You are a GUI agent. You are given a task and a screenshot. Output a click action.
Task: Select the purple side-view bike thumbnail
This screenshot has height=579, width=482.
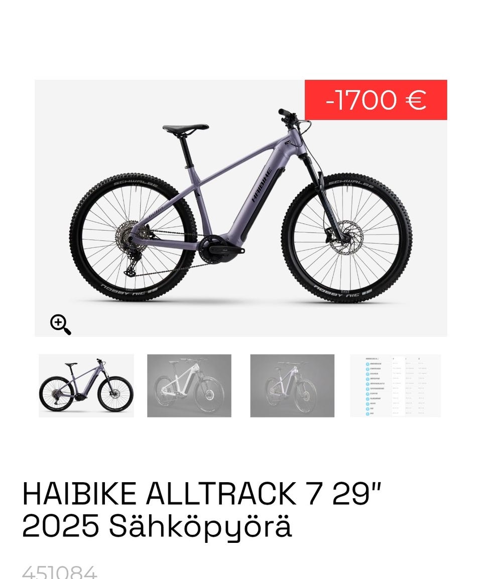click(x=86, y=385)
